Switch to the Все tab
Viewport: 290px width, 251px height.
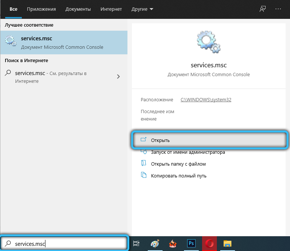14,9
